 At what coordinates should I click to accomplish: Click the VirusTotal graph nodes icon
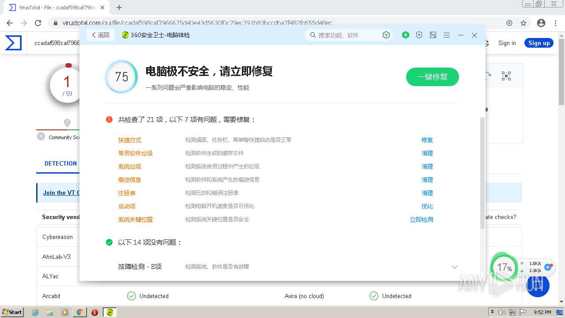[506, 76]
